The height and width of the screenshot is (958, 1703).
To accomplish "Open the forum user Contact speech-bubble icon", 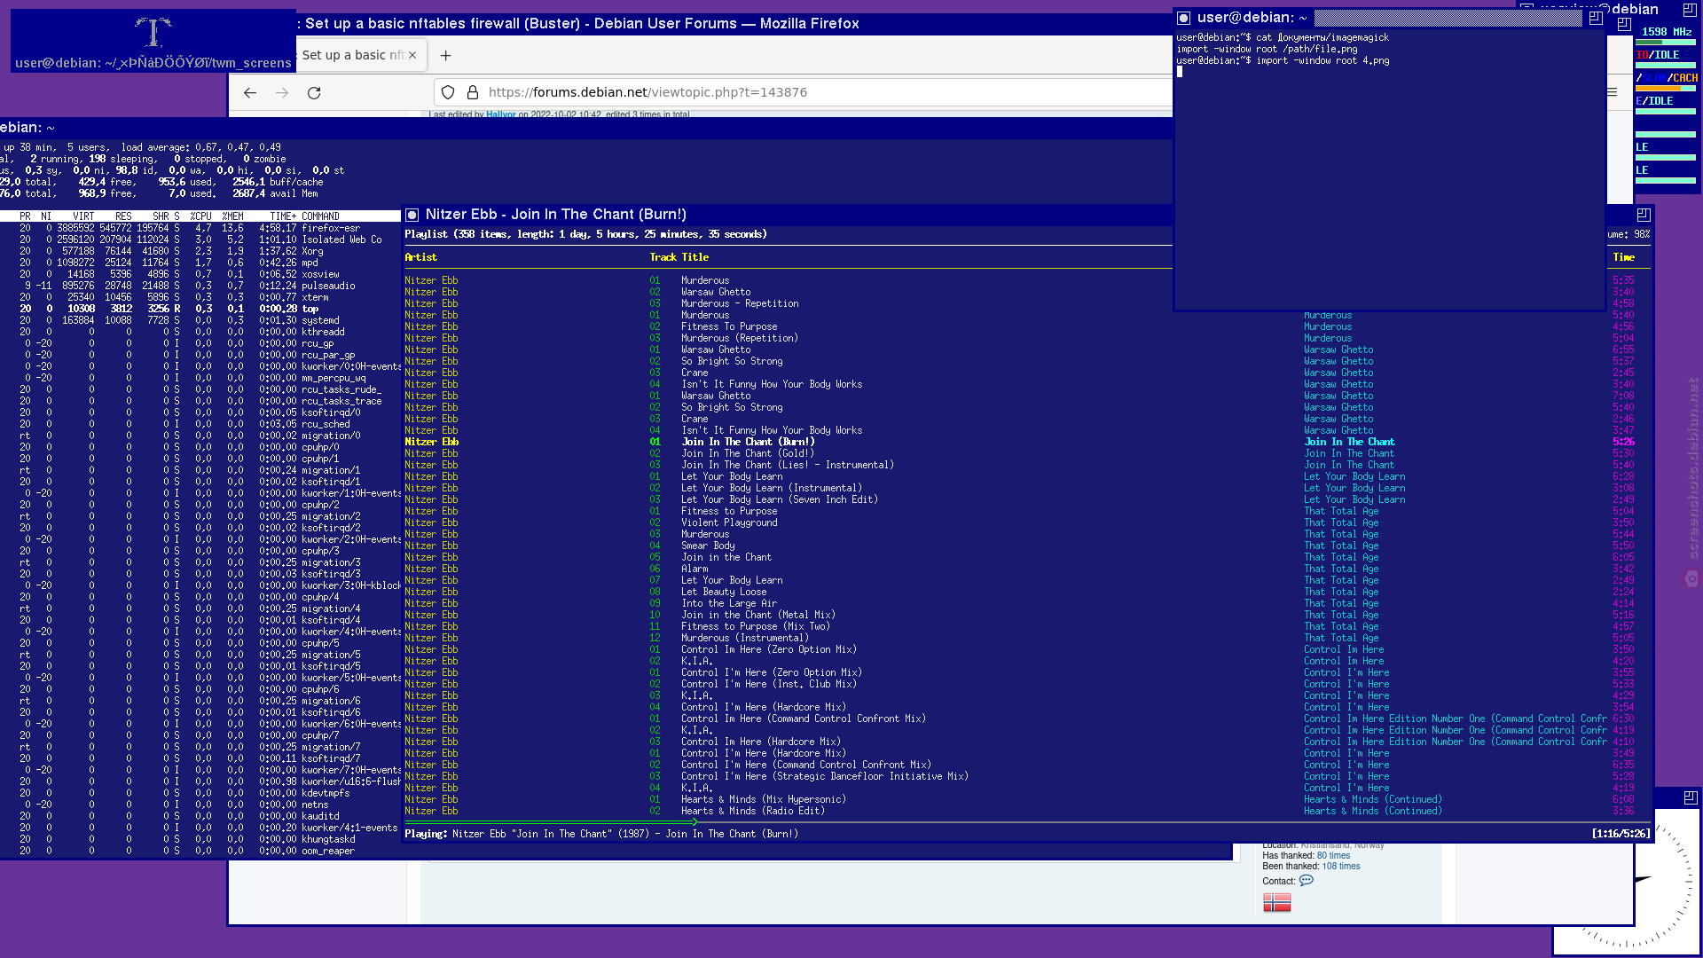I will pyautogui.click(x=1306, y=881).
